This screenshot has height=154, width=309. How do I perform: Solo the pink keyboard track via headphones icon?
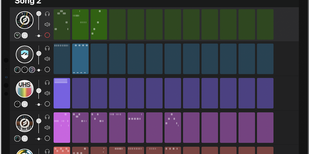tap(47, 117)
